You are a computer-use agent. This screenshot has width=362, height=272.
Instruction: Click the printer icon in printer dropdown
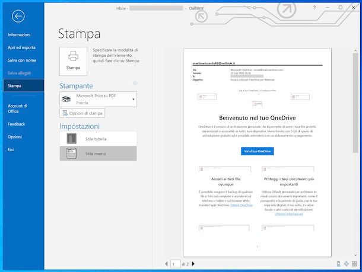point(66,99)
